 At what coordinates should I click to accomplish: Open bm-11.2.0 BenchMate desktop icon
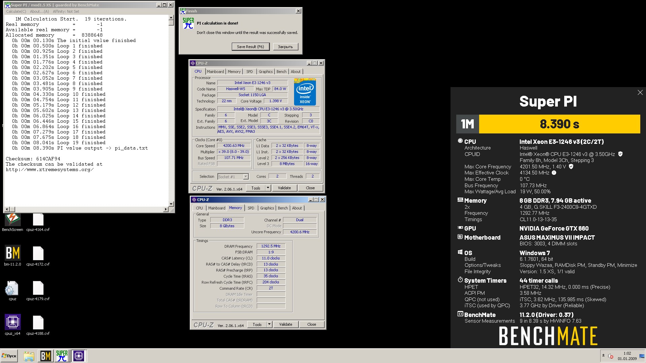[12, 256]
